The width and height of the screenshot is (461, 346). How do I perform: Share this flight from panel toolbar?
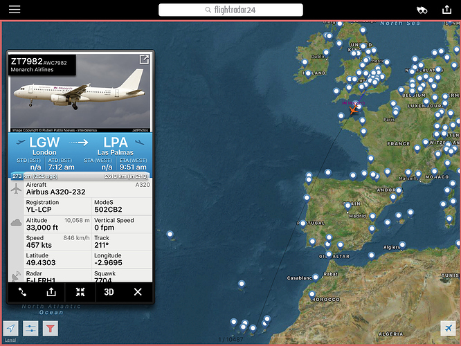click(x=51, y=292)
